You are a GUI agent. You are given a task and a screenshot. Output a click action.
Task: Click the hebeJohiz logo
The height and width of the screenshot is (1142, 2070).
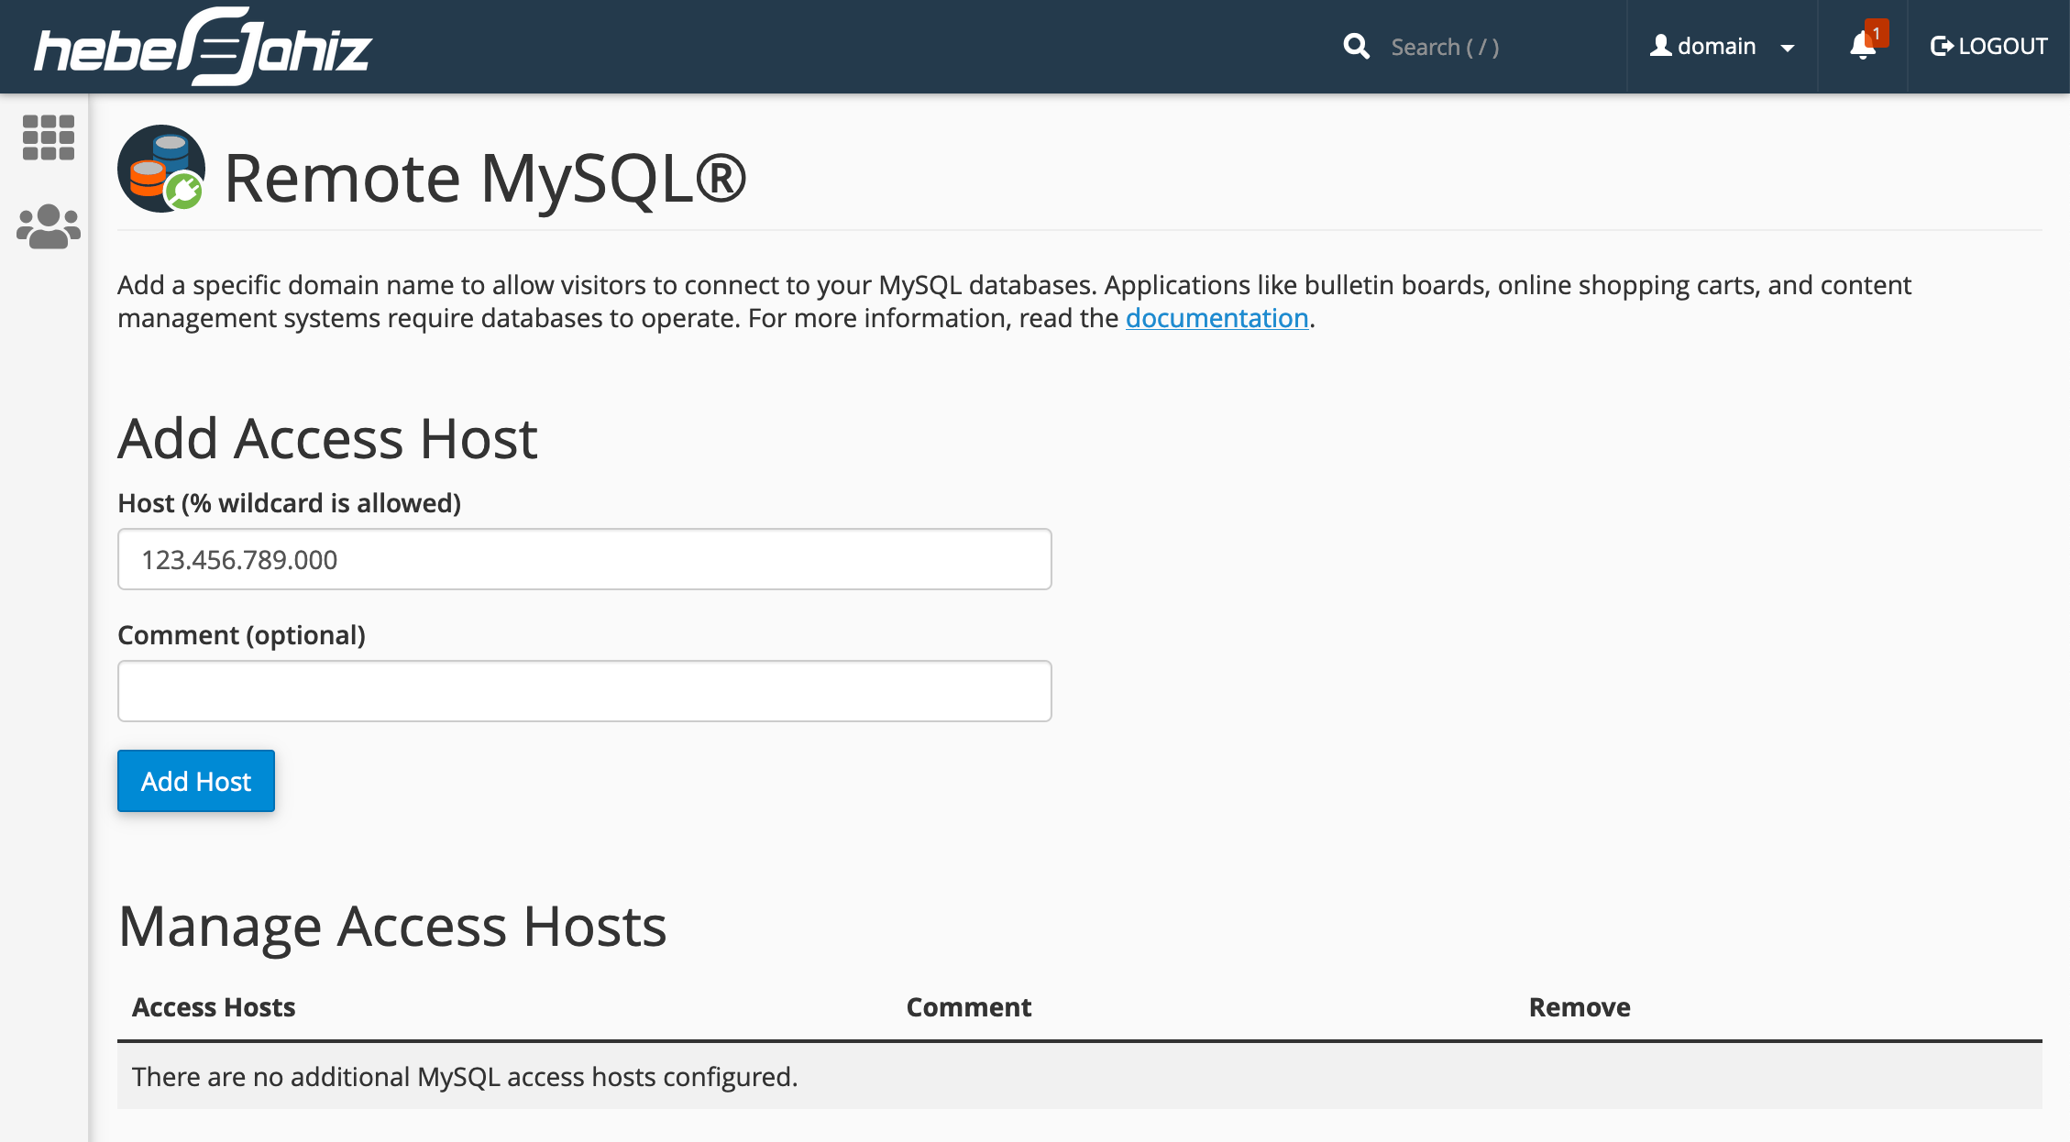point(204,47)
